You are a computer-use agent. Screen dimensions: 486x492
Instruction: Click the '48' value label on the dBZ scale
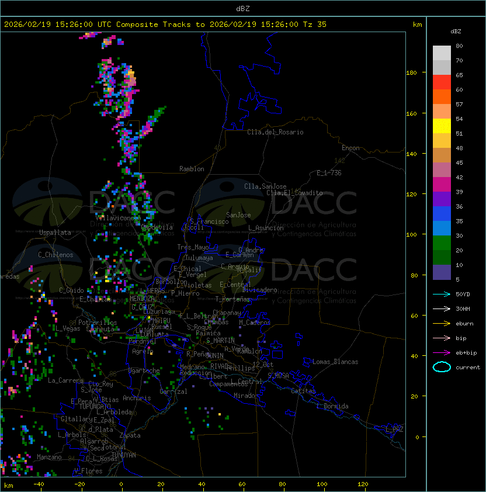pyautogui.click(x=459, y=148)
